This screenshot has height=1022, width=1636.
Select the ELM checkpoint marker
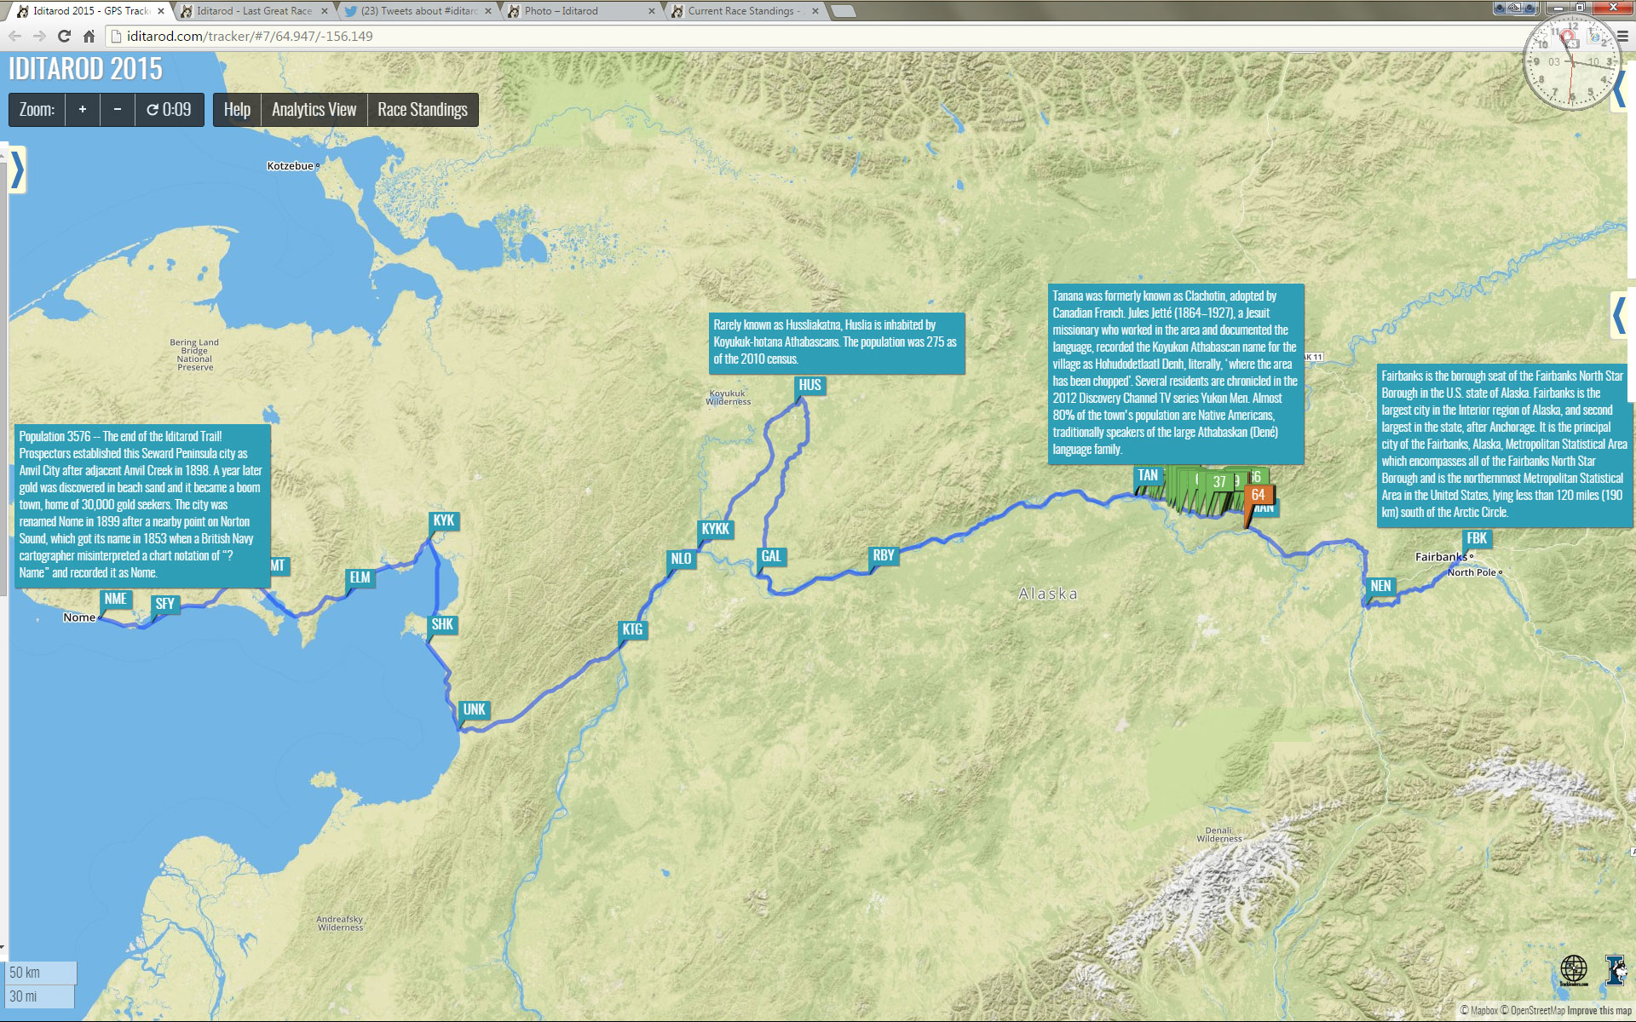(360, 577)
